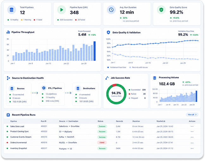Click the Job Success Rate icon

(107, 78)
